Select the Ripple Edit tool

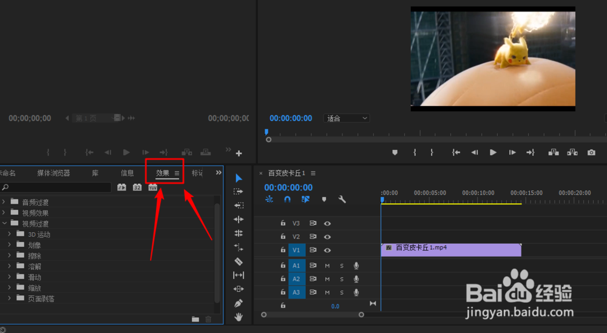pos(239,220)
